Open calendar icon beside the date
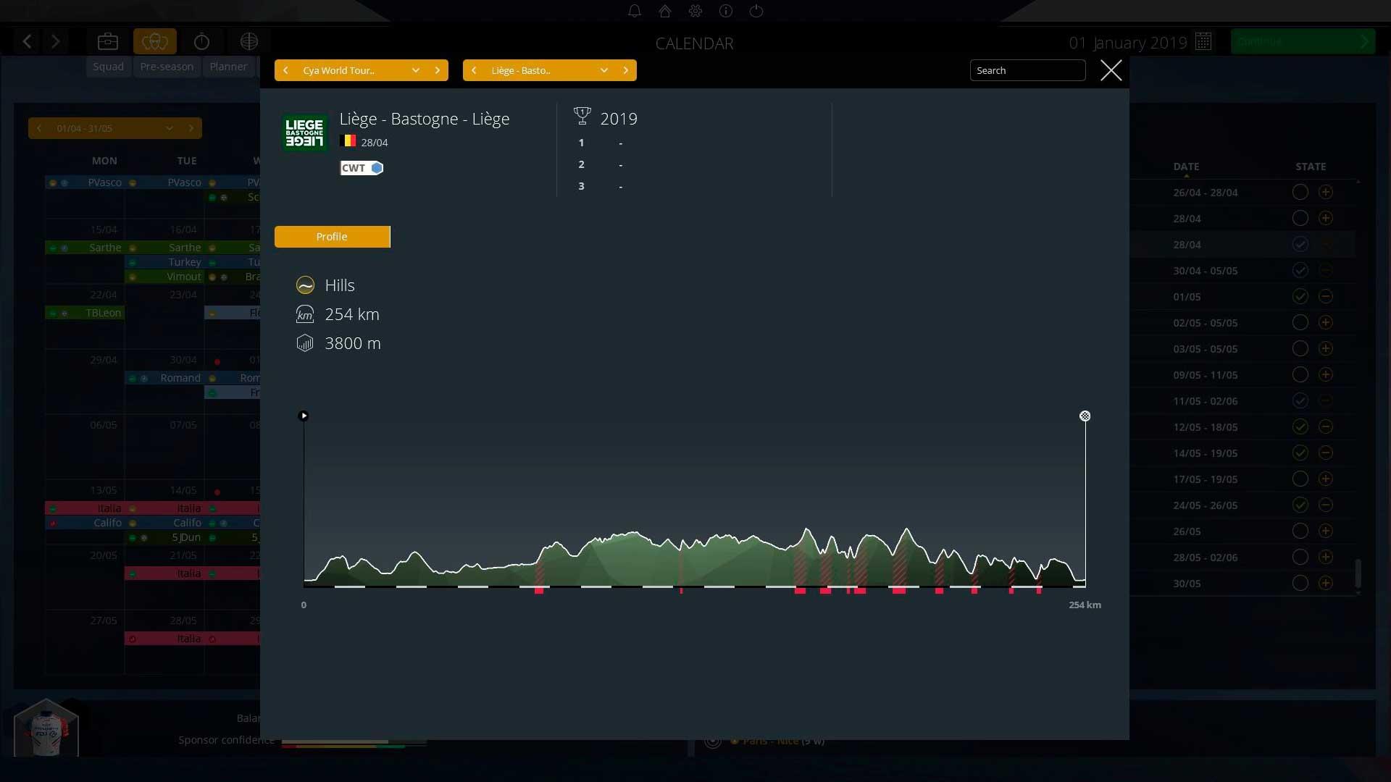 tap(1203, 42)
